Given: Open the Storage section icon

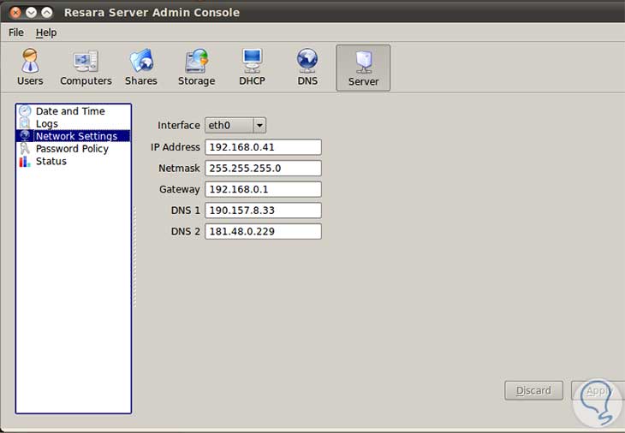Looking at the screenshot, I should pyautogui.click(x=197, y=61).
